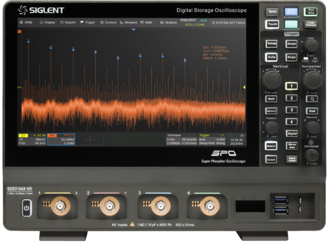Open the Trigger C1 descriptor box
The height and width of the screenshot is (245, 329).
pos(212,139)
